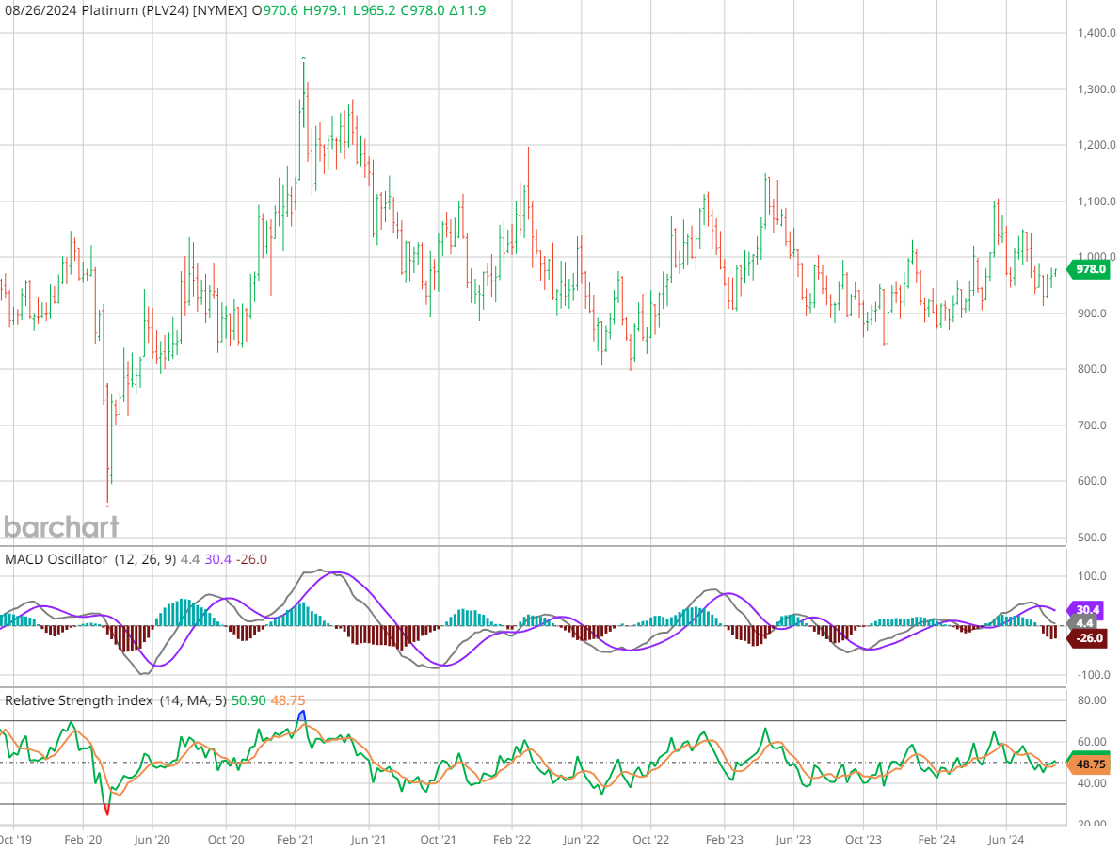Click the Feb '22 date axis label
Image resolution: width=1120 pixels, height=852 pixels.
[512, 839]
